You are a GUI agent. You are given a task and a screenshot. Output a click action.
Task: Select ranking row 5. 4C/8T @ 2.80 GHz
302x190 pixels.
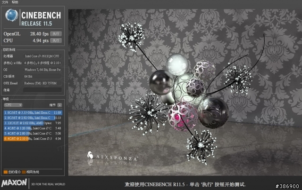click(33, 134)
